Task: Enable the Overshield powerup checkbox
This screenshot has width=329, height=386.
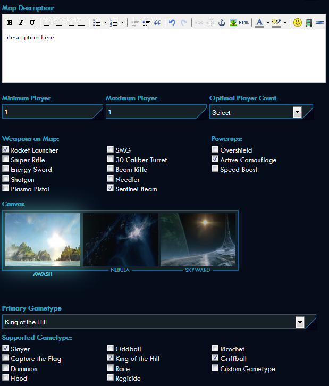Action: [x=215, y=150]
